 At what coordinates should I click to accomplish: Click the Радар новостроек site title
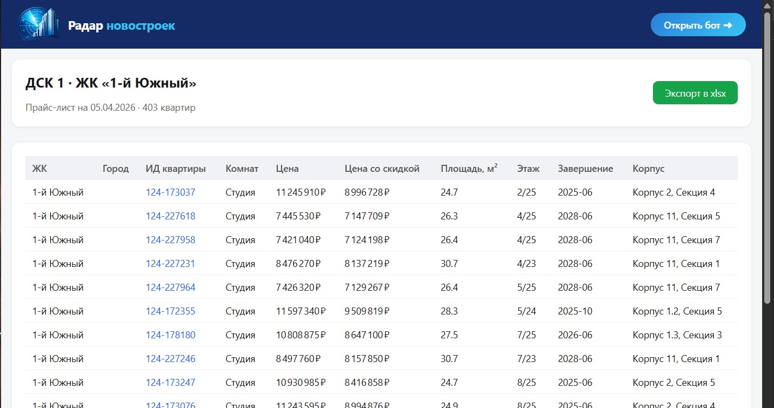[x=122, y=26]
